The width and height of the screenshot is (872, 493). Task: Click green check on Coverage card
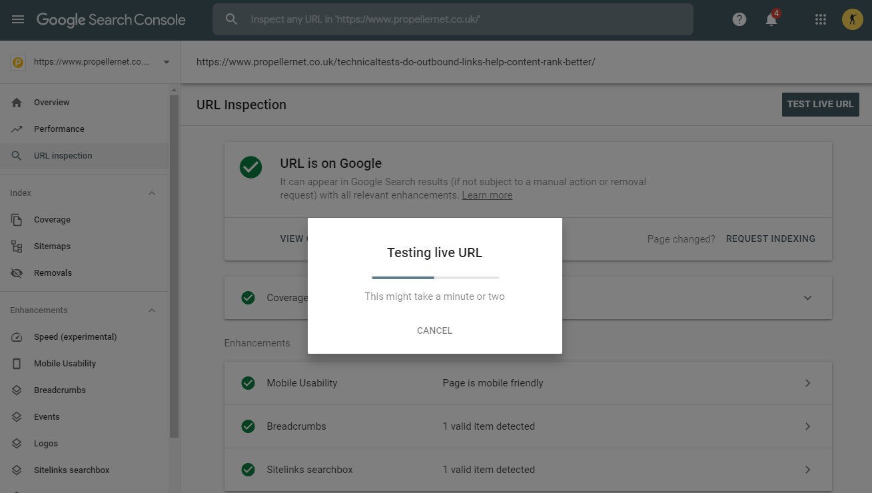point(248,298)
